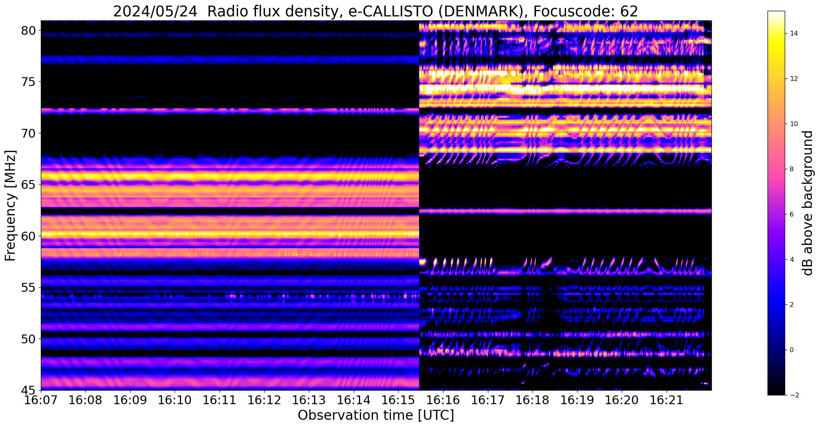Image resolution: width=820 pixels, height=427 pixels.
Task: Click the 45 frequency tick label
Action: (28, 390)
